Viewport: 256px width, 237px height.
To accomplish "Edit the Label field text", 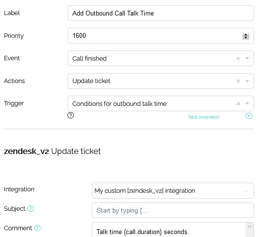I will [161, 13].
